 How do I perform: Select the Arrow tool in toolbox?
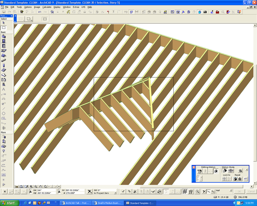click(x=4, y=23)
